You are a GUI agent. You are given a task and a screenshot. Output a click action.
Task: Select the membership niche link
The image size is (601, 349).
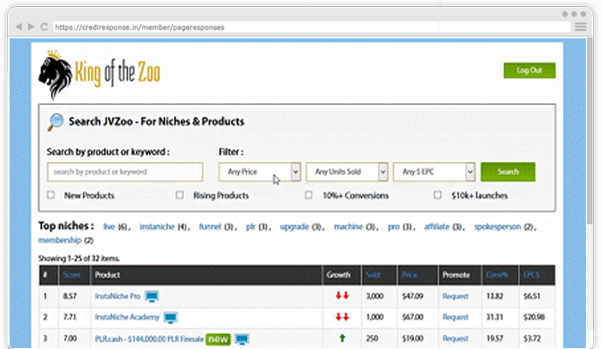click(x=60, y=240)
